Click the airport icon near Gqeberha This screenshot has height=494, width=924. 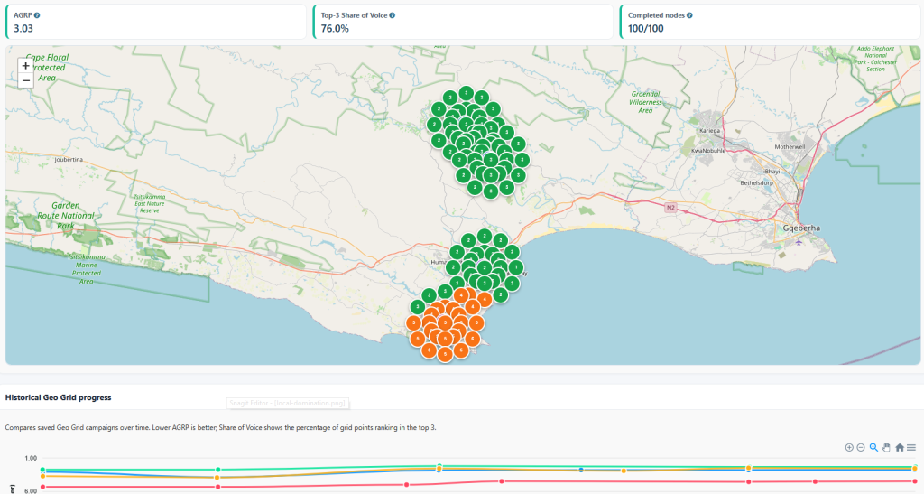tap(799, 242)
